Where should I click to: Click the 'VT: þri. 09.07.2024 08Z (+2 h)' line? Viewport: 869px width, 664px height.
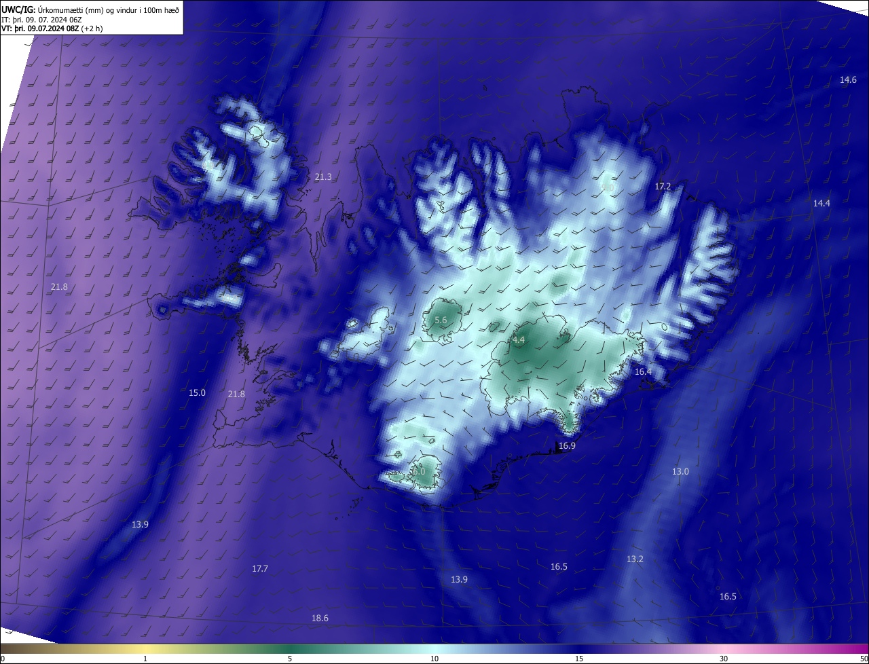(51, 29)
